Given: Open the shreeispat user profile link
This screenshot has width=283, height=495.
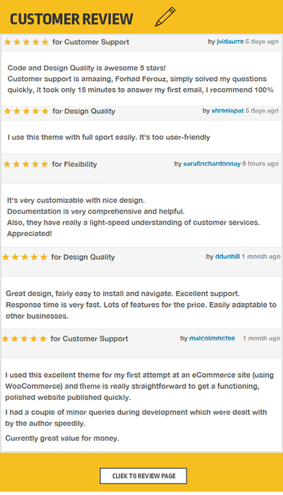Looking at the screenshot, I should click(227, 111).
